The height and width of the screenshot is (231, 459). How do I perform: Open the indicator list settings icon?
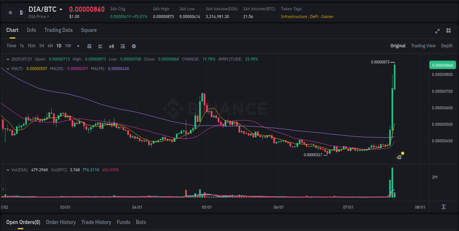[x=122, y=46]
